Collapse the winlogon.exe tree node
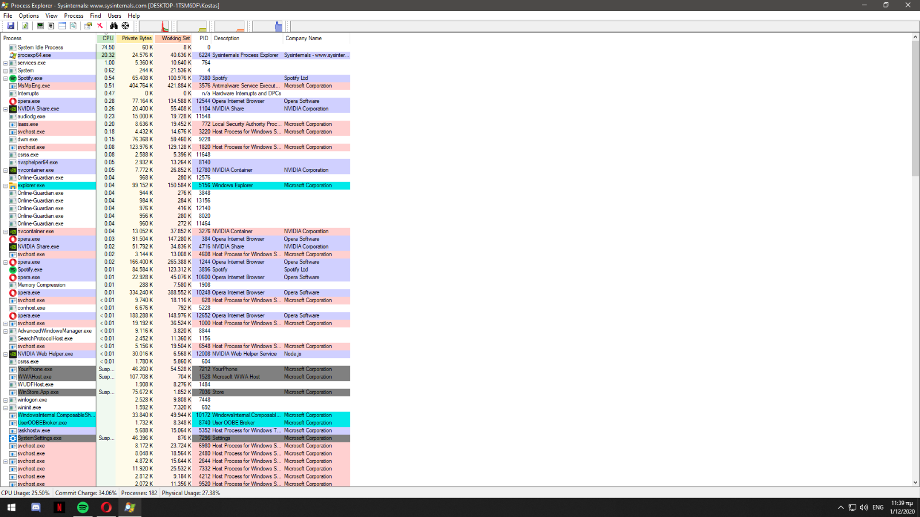 [6, 400]
